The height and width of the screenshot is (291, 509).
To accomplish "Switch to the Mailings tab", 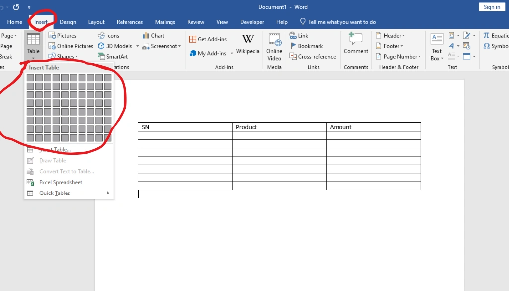I will pos(165,22).
